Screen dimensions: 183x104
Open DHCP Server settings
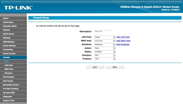point(13,34)
